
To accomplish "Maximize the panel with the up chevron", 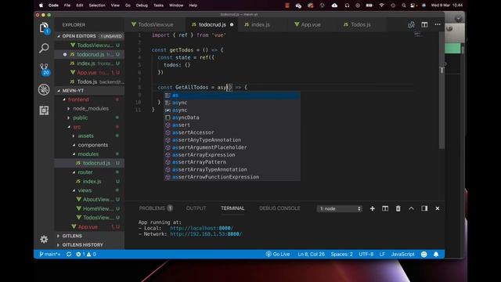I will 411,208.
